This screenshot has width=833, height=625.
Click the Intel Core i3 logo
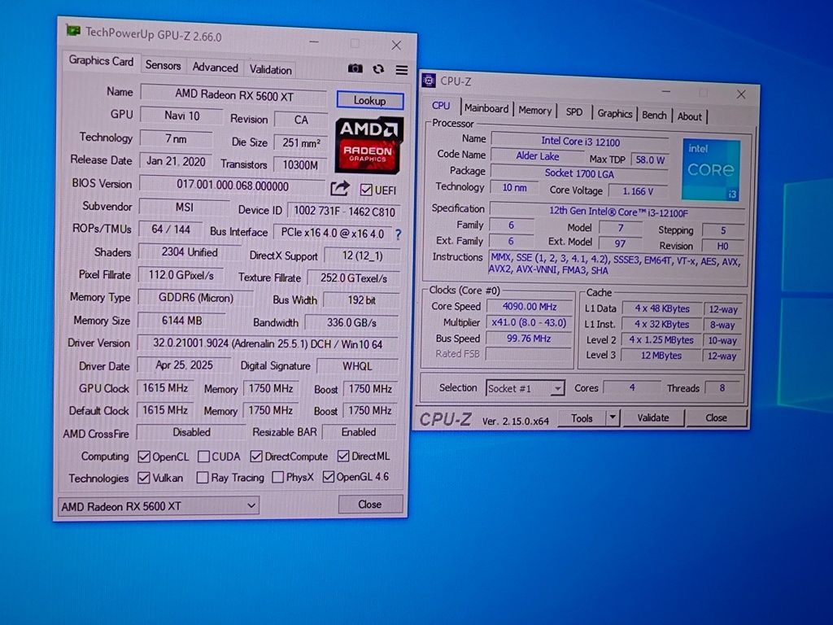711,169
